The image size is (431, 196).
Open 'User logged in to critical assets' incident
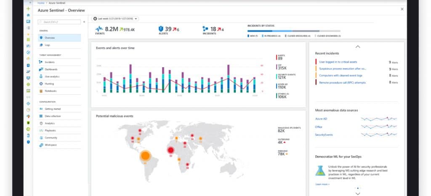pyautogui.click(x=338, y=62)
